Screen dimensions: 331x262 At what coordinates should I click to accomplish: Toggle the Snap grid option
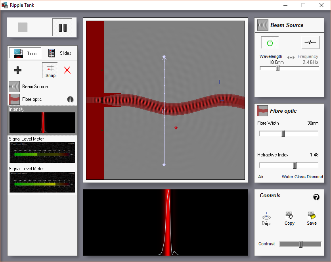pos(50,70)
